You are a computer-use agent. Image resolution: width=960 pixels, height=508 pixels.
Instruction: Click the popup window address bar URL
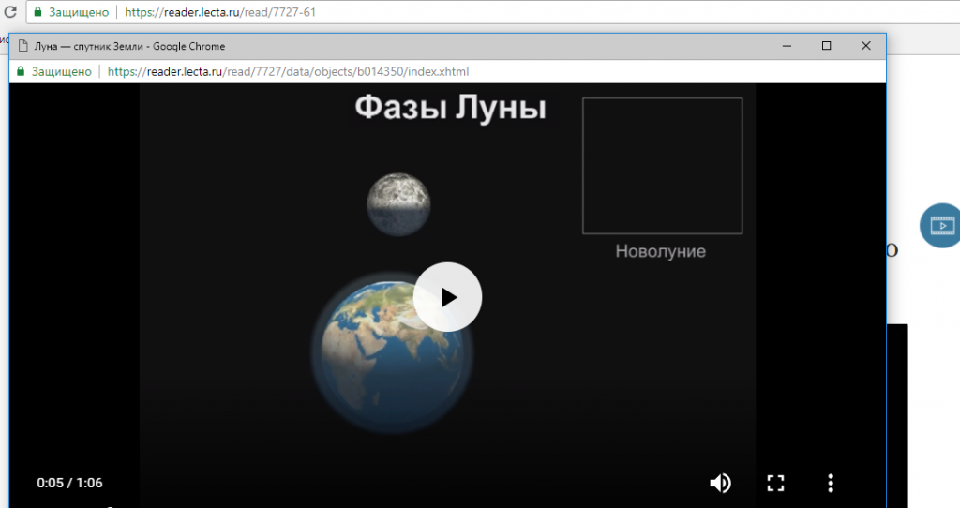click(x=289, y=71)
